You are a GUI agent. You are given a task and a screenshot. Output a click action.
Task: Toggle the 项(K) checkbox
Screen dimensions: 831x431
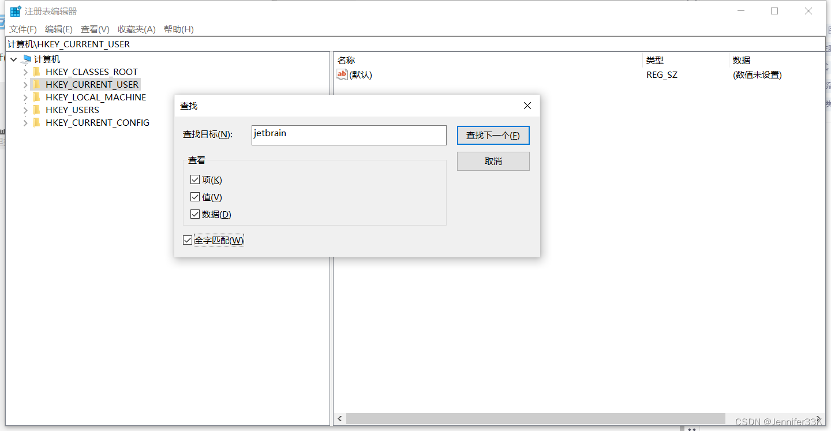tap(195, 180)
